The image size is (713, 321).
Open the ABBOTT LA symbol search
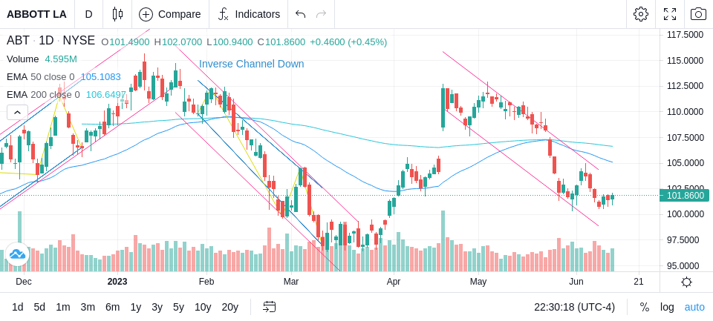[x=36, y=14]
